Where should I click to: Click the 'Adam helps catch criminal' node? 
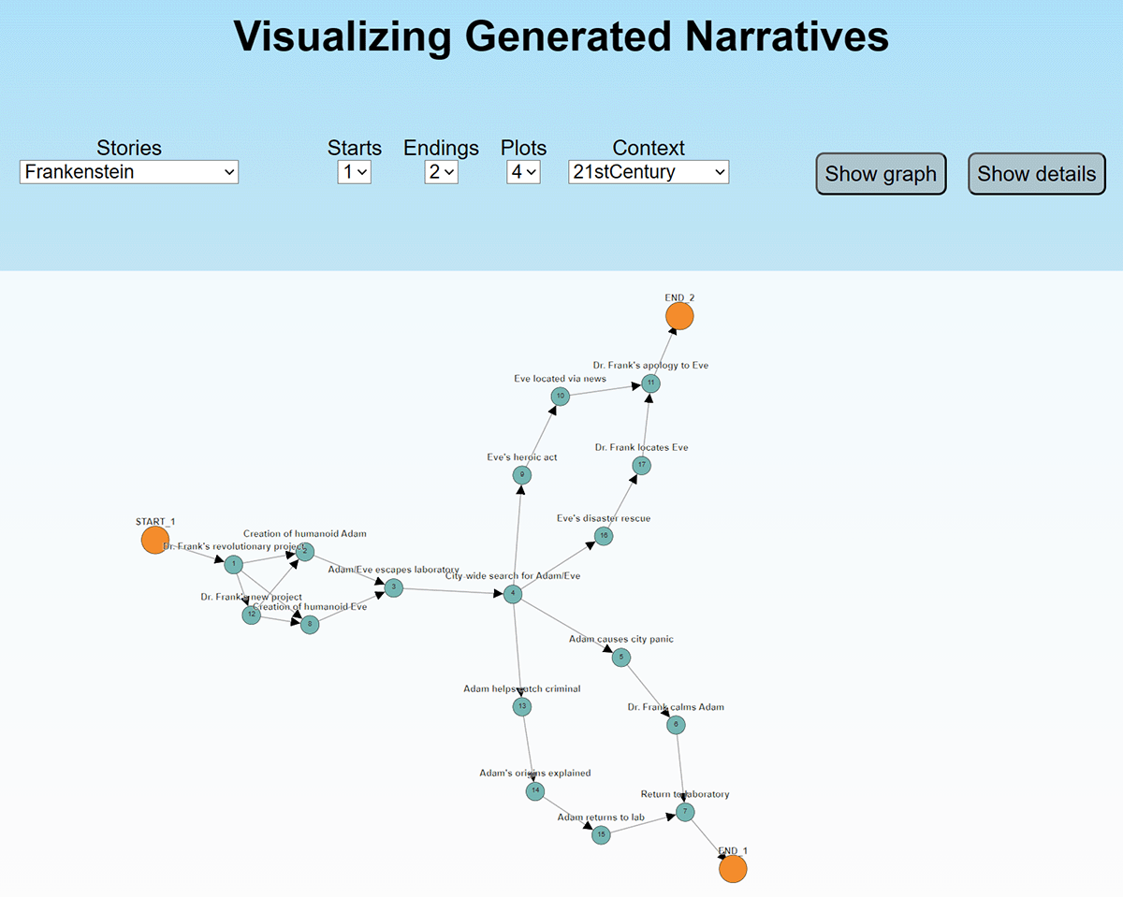tap(521, 706)
